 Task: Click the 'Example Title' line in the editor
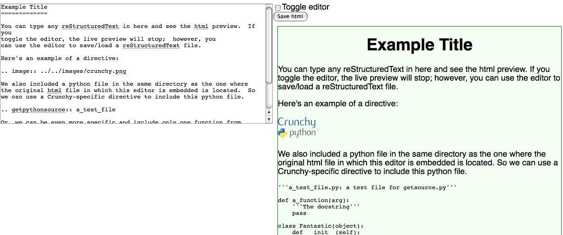click(x=24, y=7)
